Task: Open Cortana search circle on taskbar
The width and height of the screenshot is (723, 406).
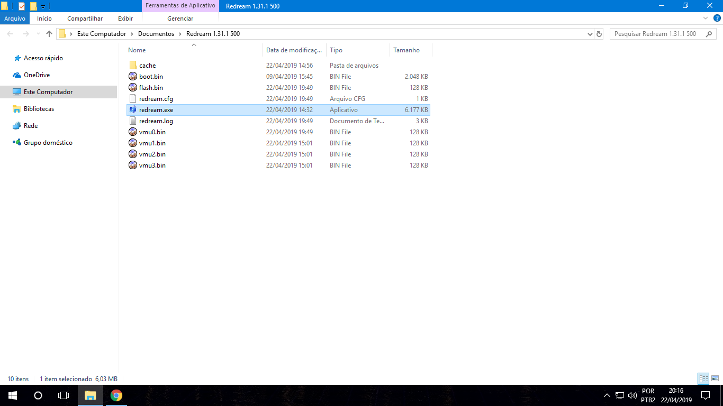Action: pyautogui.click(x=38, y=395)
